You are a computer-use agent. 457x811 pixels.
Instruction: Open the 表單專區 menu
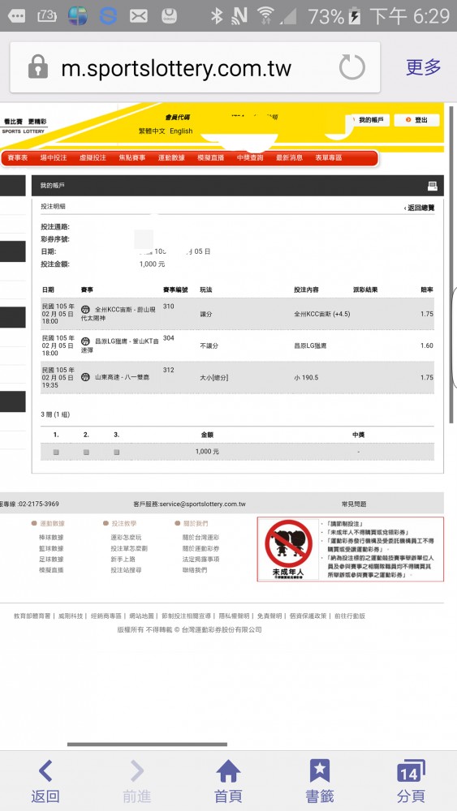329,158
